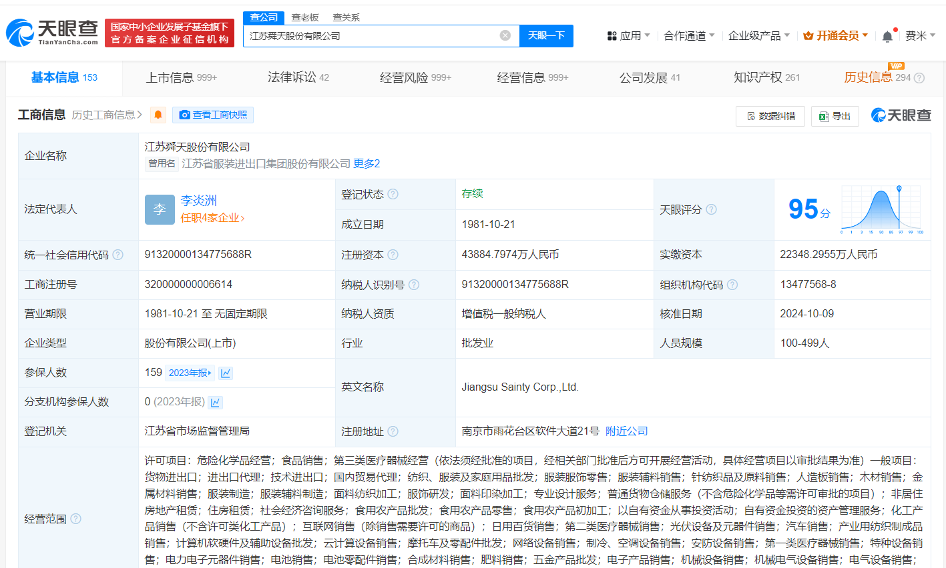Viewport: 946px width, 568px height.
Task: Open 李炎洲 legal representative link
Action: click(x=198, y=201)
